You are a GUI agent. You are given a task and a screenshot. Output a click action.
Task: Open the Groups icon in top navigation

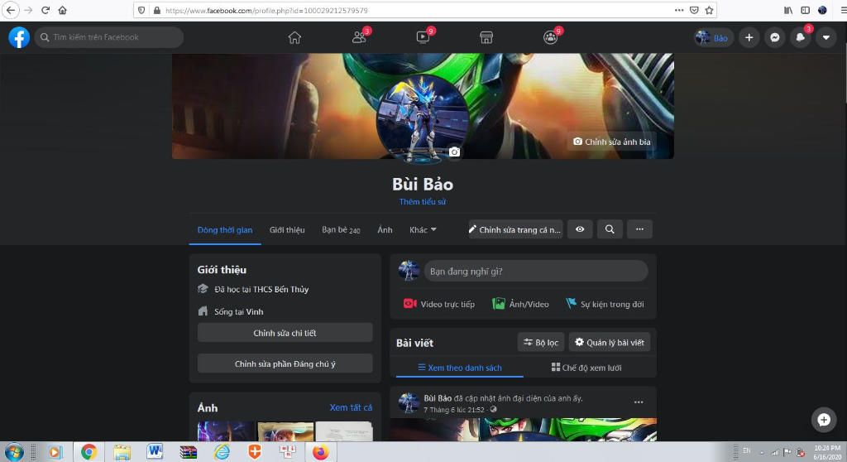click(550, 37)
